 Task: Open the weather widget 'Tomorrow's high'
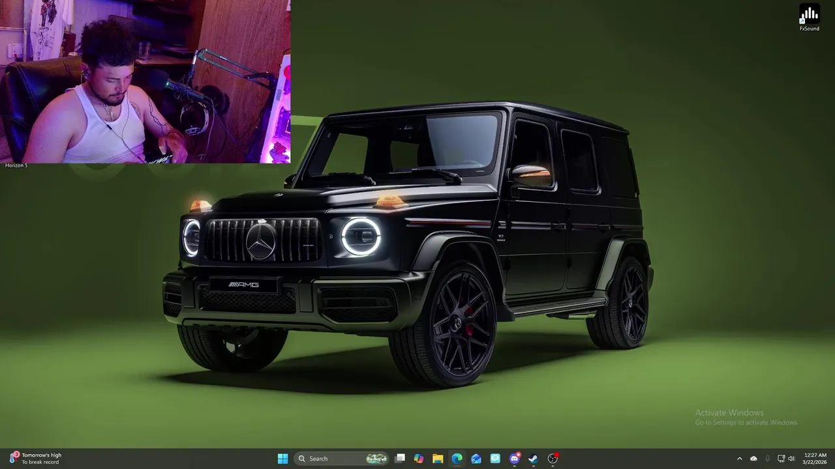35,459
